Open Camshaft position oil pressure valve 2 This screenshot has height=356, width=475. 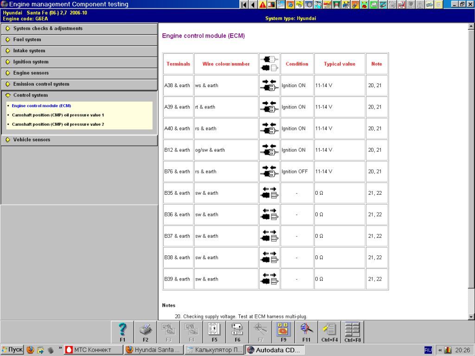click(58, 124)
